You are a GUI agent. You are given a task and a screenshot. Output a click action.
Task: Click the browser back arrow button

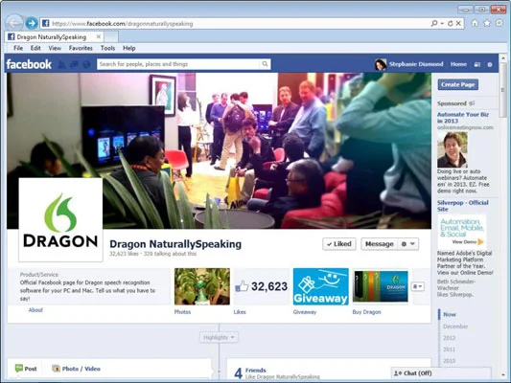[x=14, y=23]
